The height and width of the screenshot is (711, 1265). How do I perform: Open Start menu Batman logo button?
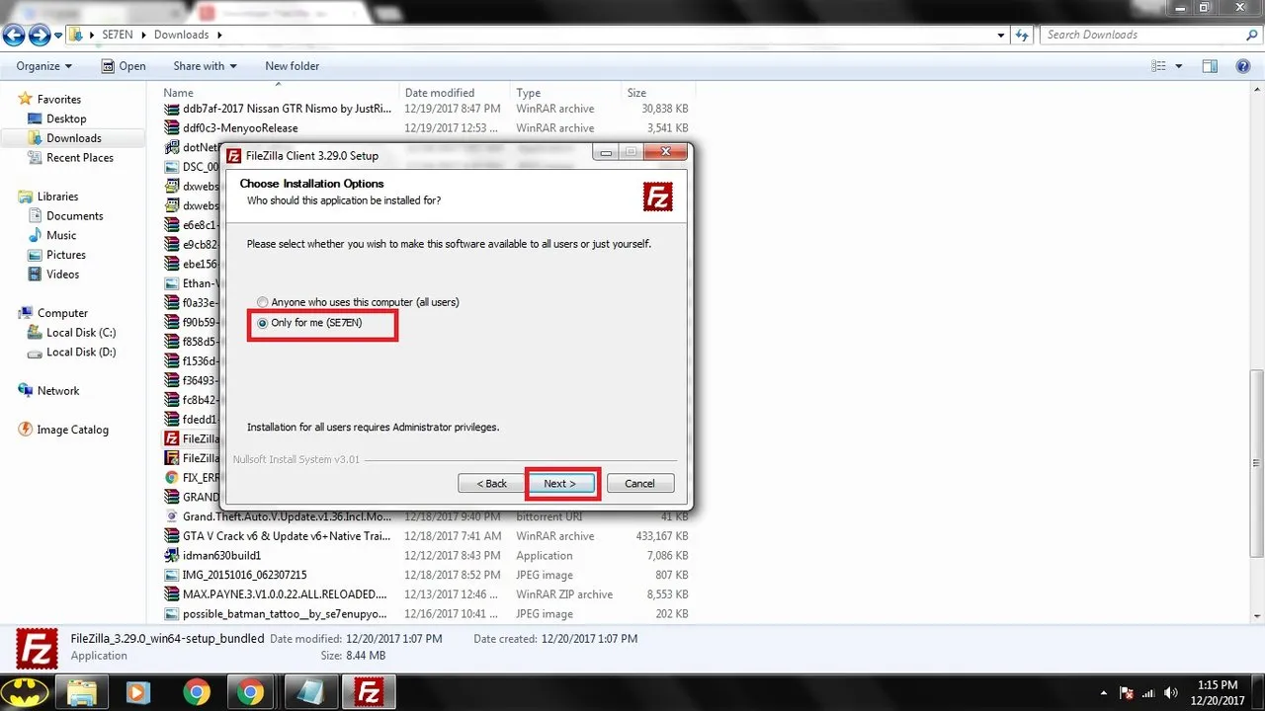tap(25, 691)
